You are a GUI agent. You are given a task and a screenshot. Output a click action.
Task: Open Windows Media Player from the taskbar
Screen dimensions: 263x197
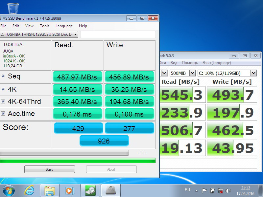pos(69,191)
